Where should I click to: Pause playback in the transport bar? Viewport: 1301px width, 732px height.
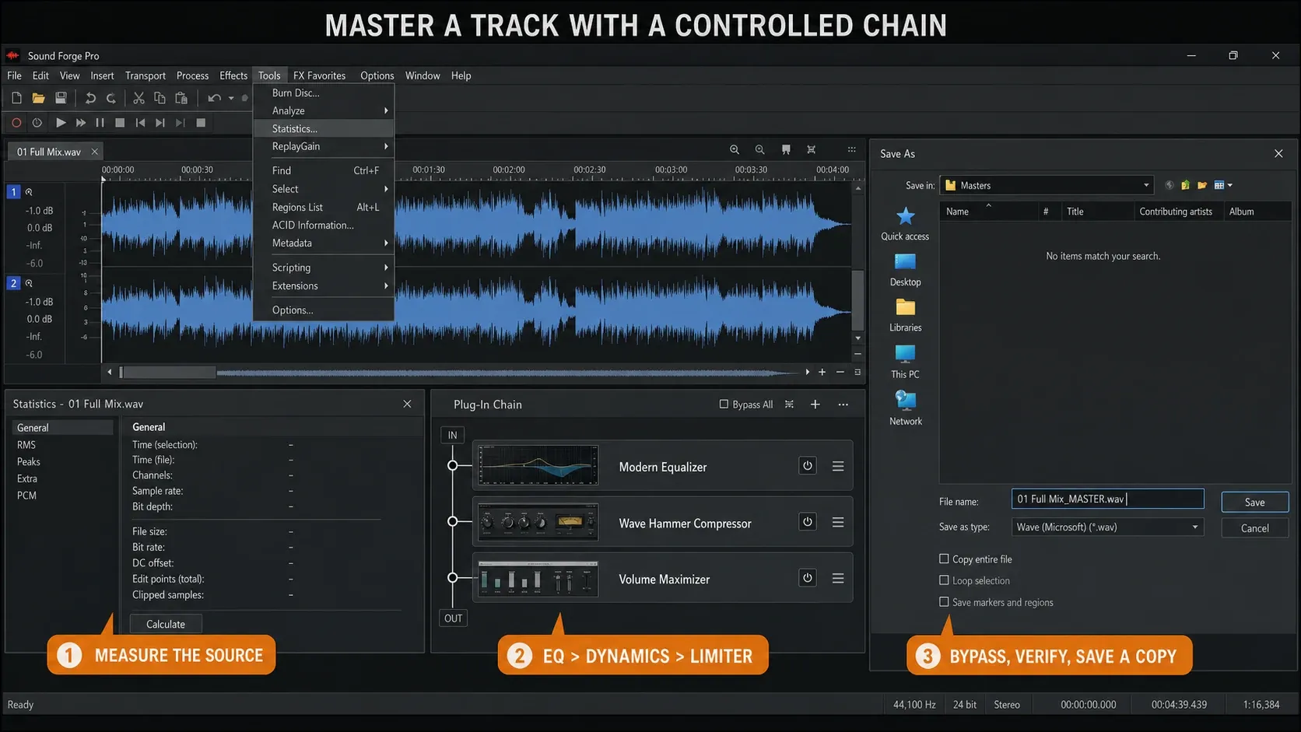point(100,123)
